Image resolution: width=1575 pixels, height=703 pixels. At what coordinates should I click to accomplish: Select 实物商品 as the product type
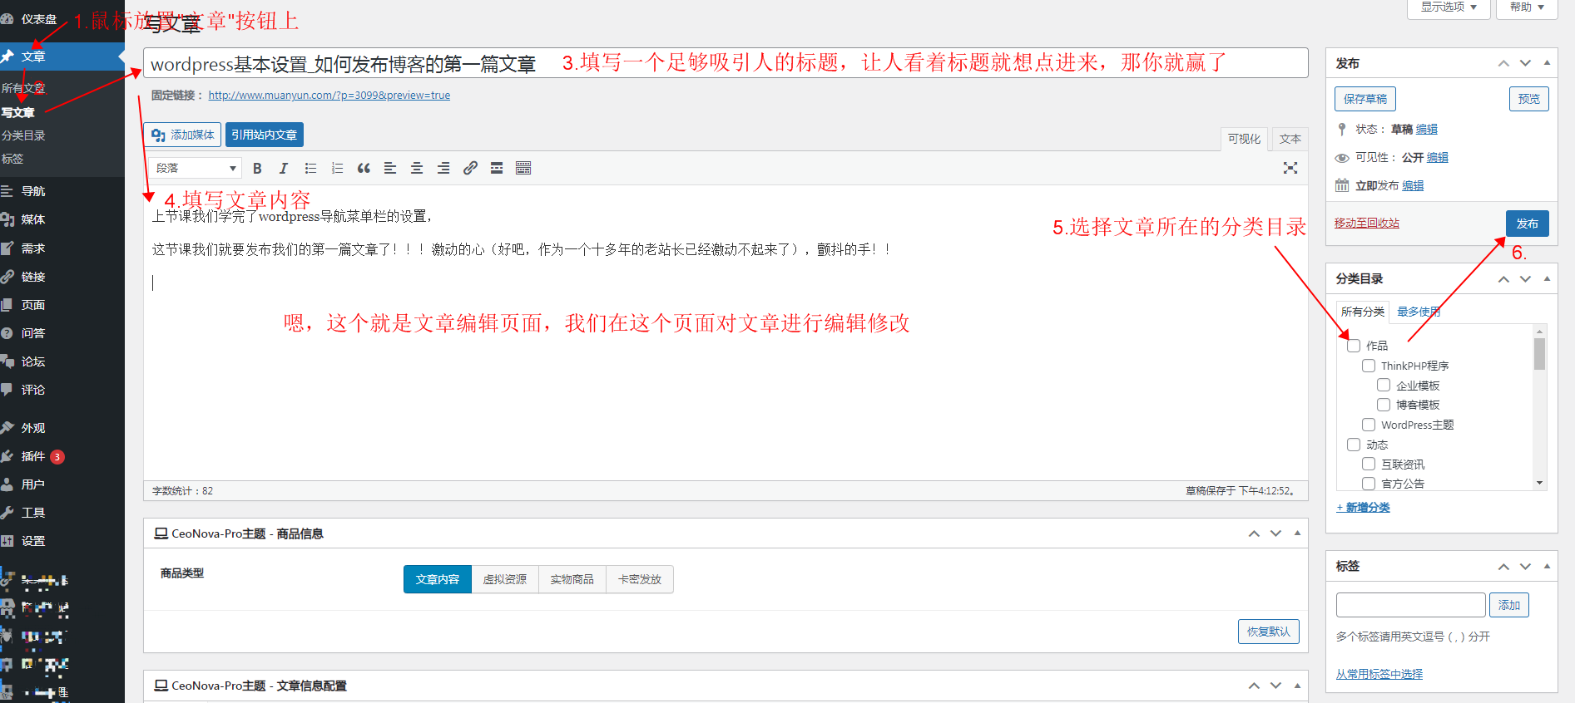pyautogui.click(x=572, y=579)
